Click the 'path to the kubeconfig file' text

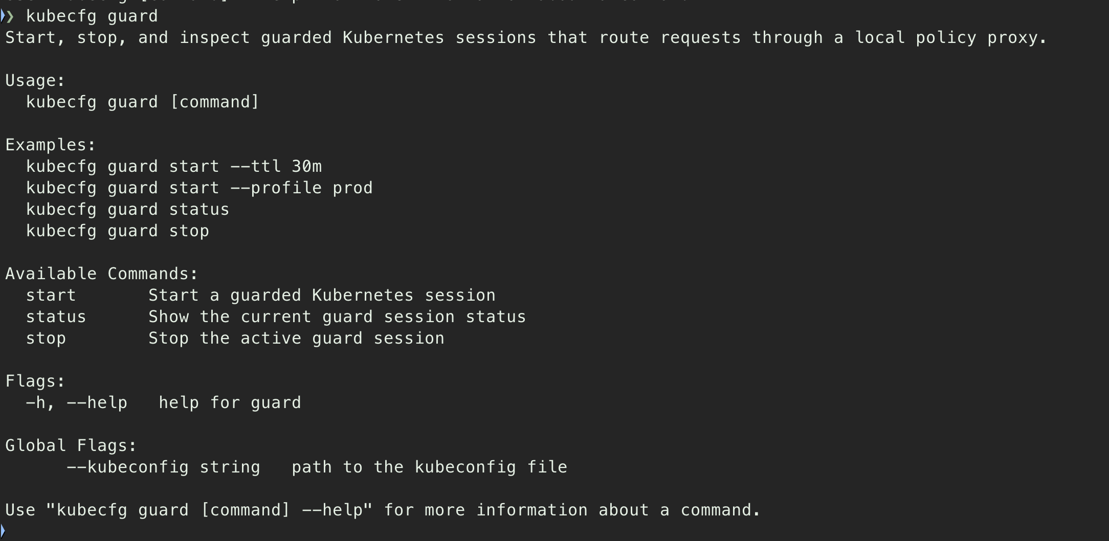point(430,467)
